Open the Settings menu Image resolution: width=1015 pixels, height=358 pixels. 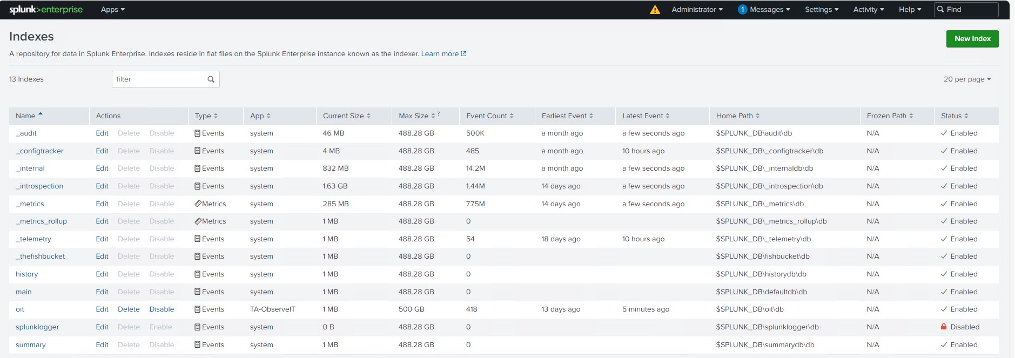pyautogui.click(x=821, y=10)
